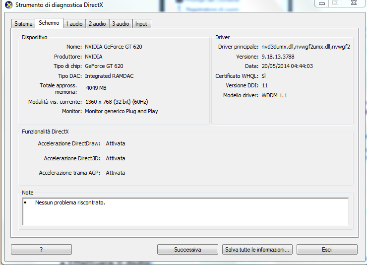Screen dimensions: 367x265
Task: Select the Schermo tab
Action: (x=49, y=23)
